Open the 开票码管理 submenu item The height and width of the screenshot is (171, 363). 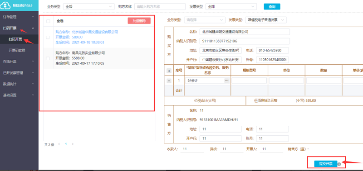pyautogui.click(x=19, y=50)
